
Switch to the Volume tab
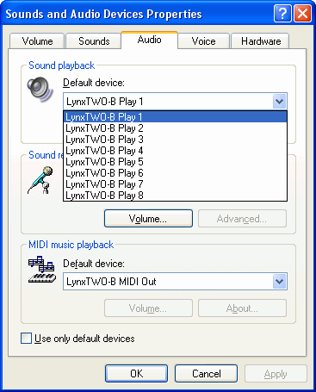(x=37, y=41)
